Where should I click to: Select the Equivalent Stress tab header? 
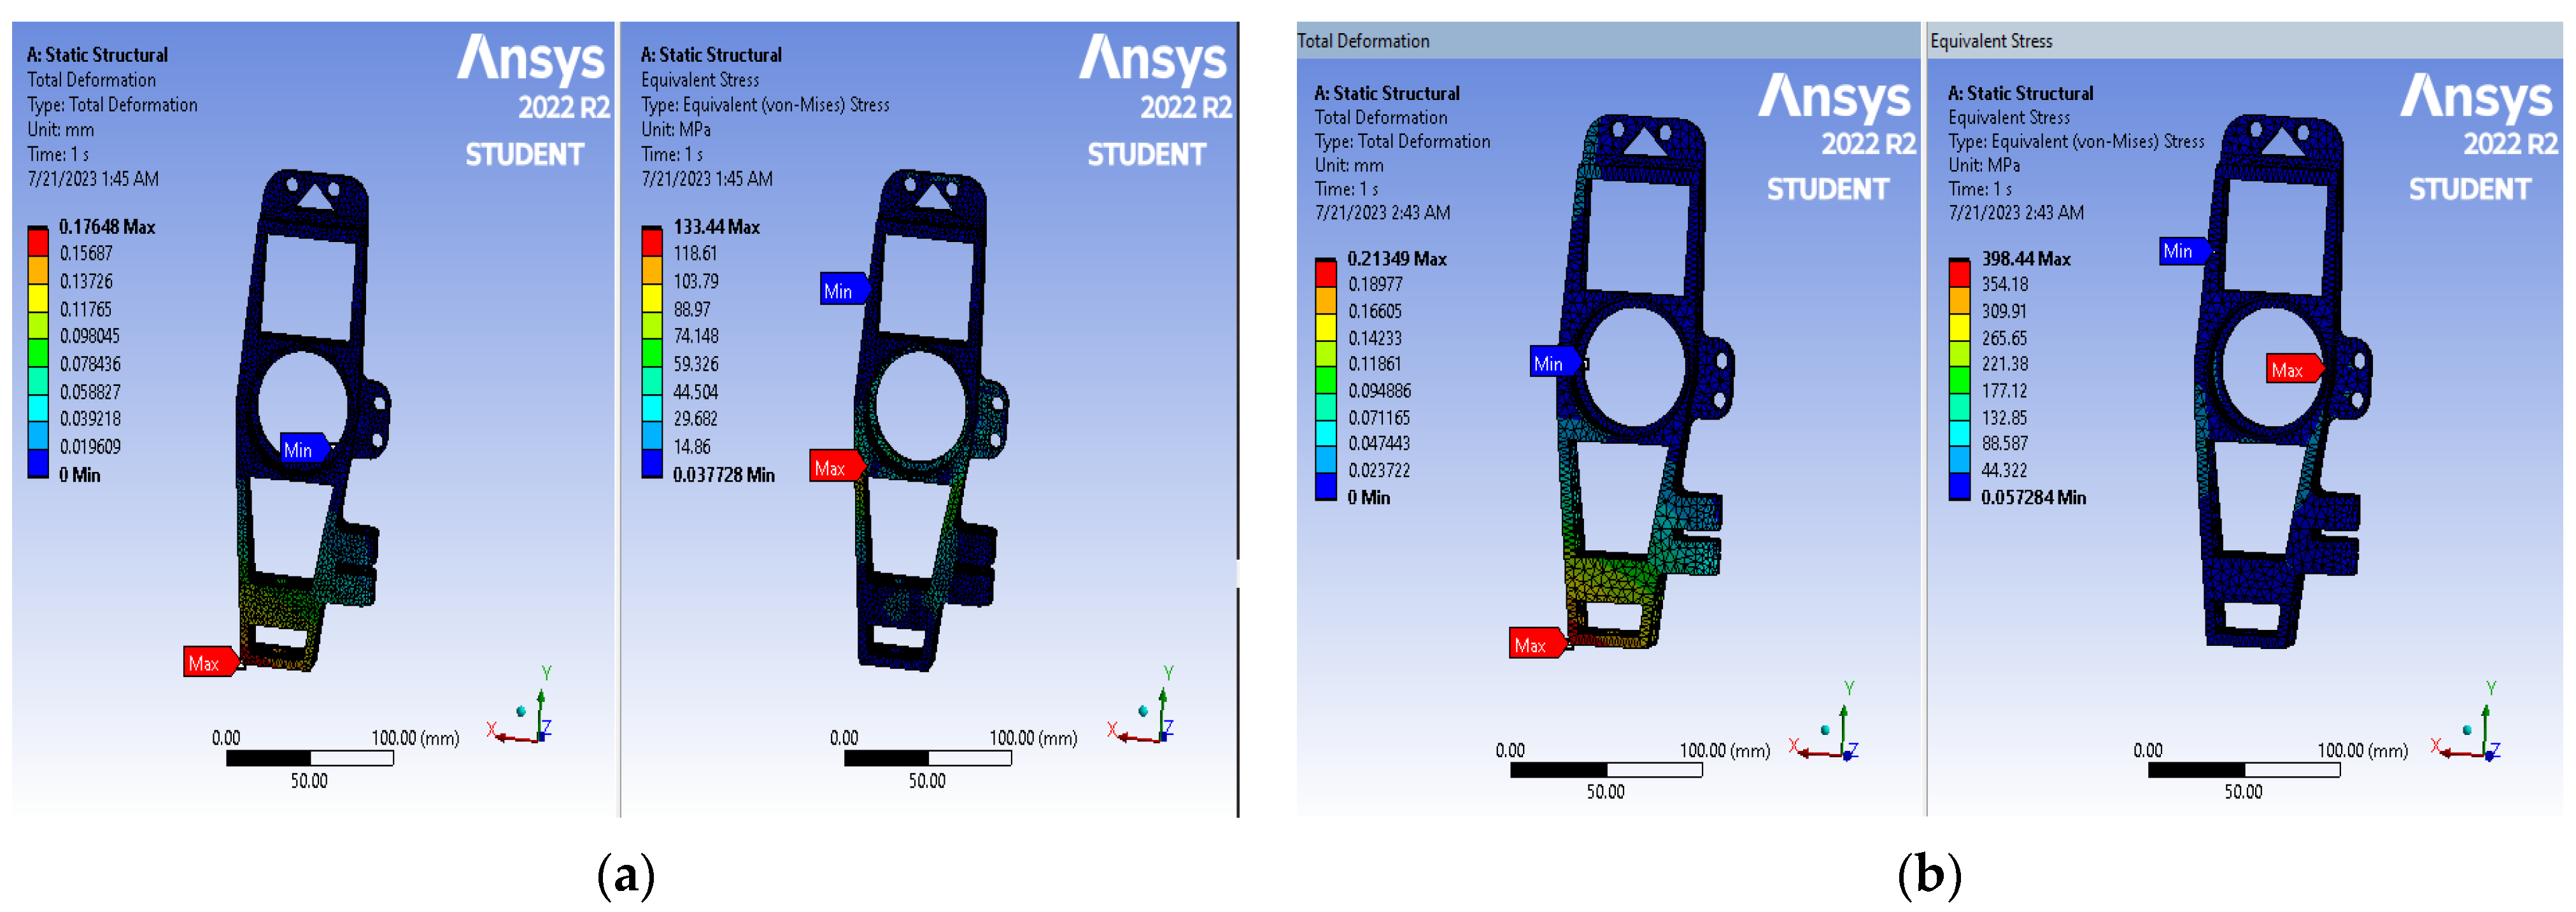[1991, 41]
